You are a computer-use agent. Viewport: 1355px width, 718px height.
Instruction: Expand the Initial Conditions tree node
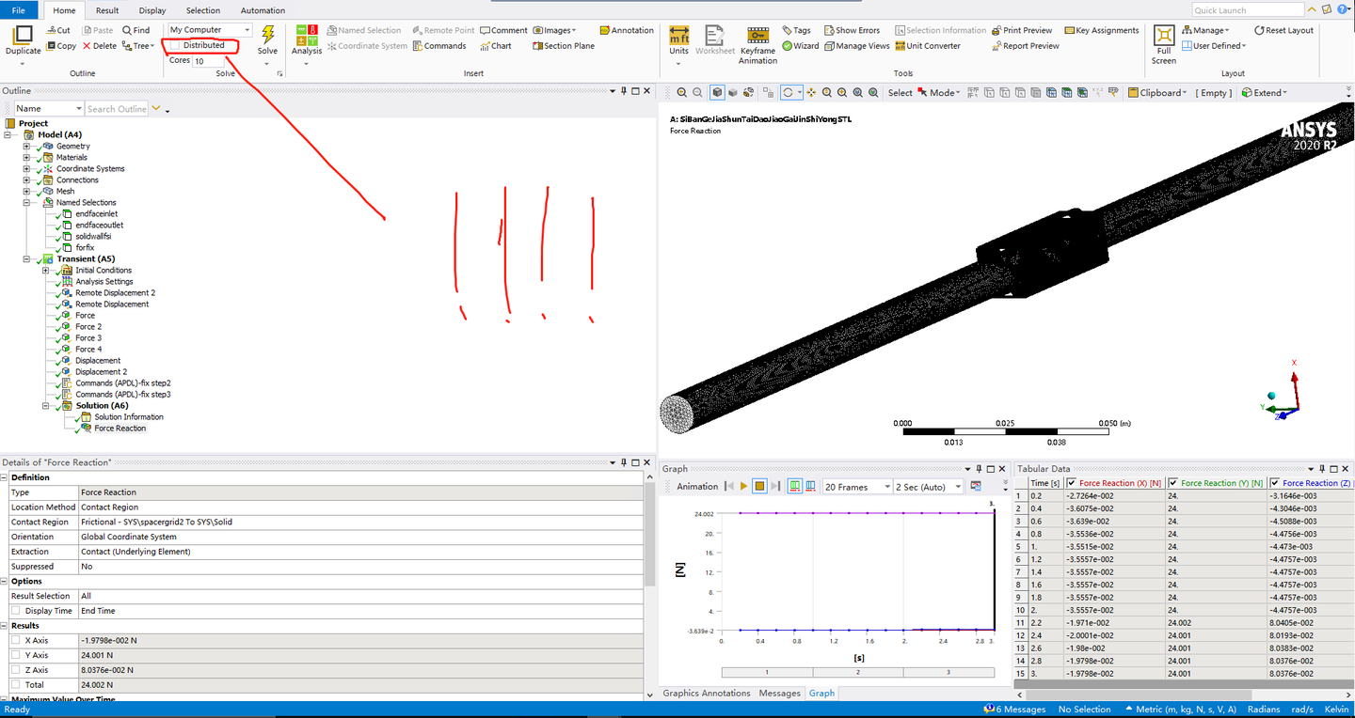(x=46, y=270)
